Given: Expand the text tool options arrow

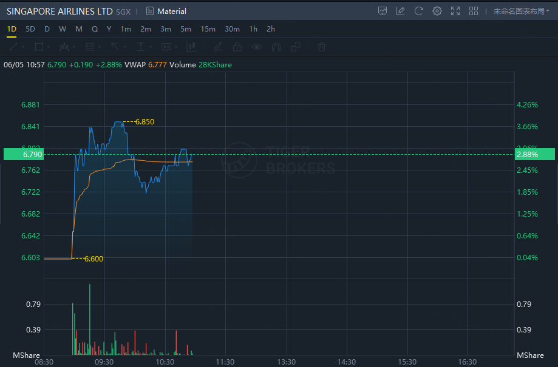Looking at the screenshot, I should pos(176,47).
